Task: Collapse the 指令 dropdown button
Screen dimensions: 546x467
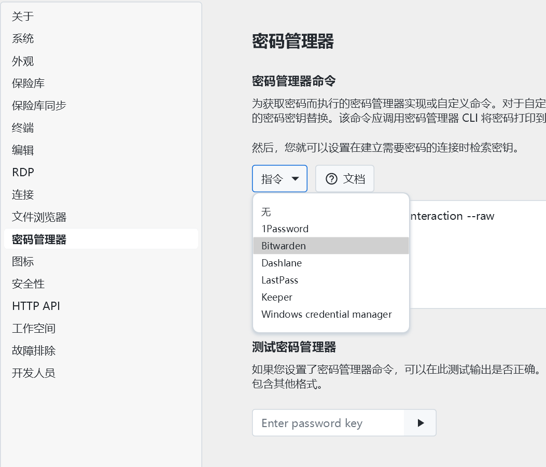Action: pos(279,178)
